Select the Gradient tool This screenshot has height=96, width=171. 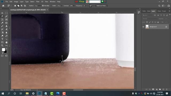(2, 33)
